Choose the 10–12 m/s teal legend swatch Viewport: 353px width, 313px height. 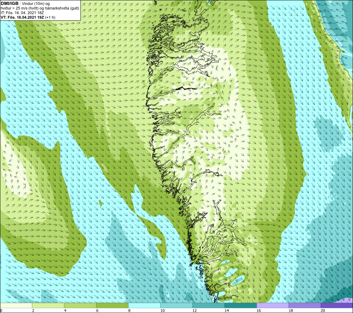(176, 305)
